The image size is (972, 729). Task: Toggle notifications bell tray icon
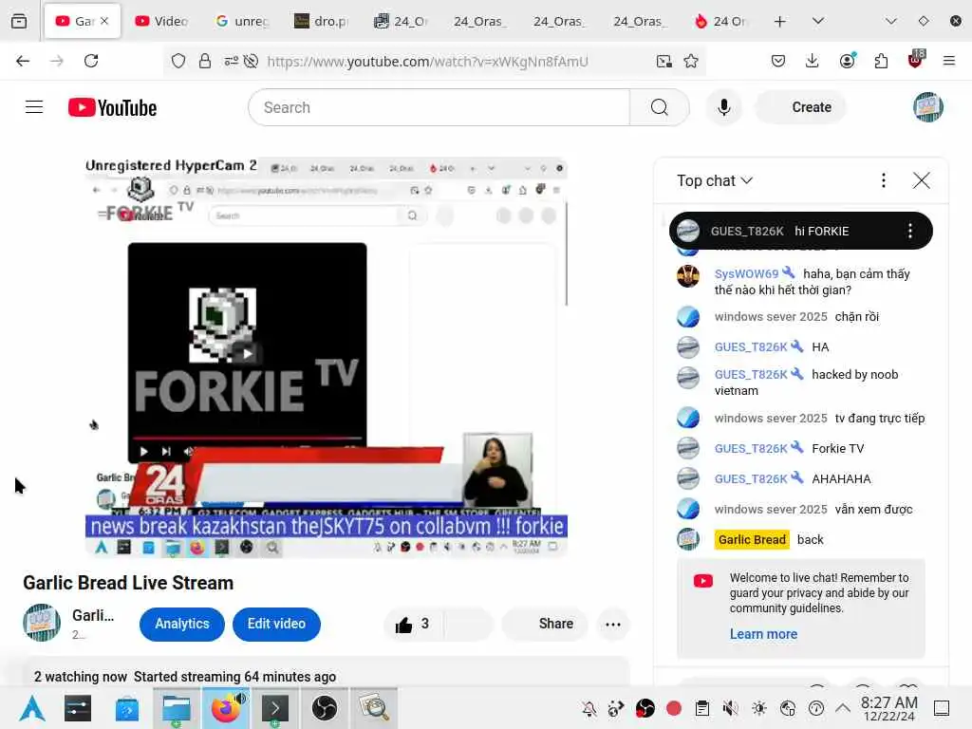point(589,708)
